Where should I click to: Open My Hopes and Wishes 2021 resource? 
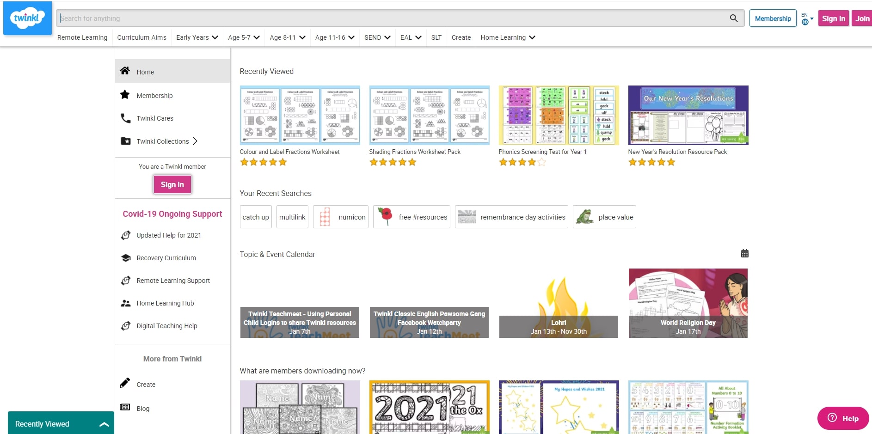click(x=559, y=407)
